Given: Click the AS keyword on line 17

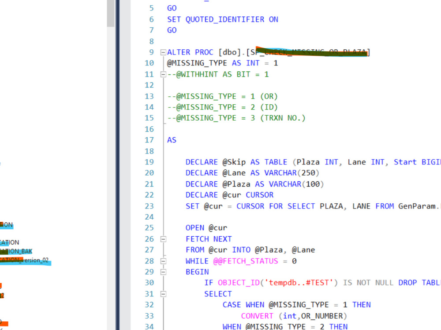Looking at the screenshot, I should click(x=172, y=140).
